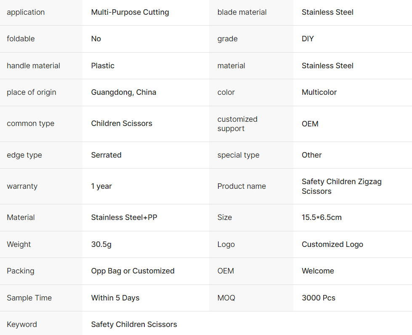The height and width of the screenshot is (335, 412).
Task: Click the 'Multicolor' color value
Action: click(x=319, y=92)
